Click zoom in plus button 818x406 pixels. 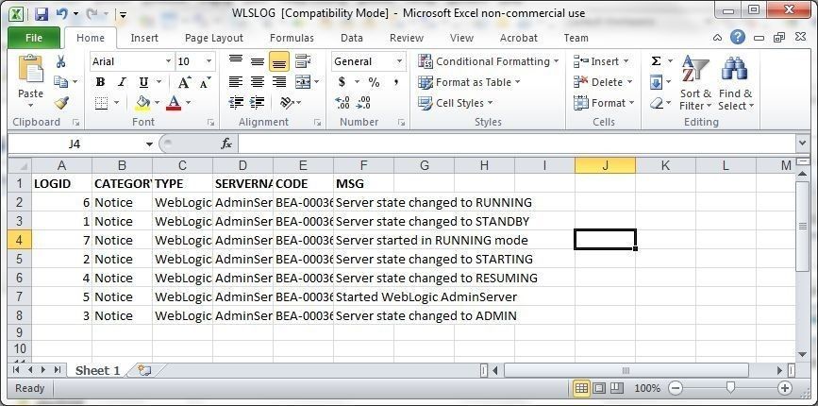click(785, 388)
